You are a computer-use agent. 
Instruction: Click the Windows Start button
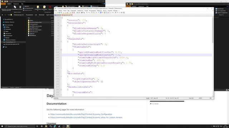[x=2, y=126]
